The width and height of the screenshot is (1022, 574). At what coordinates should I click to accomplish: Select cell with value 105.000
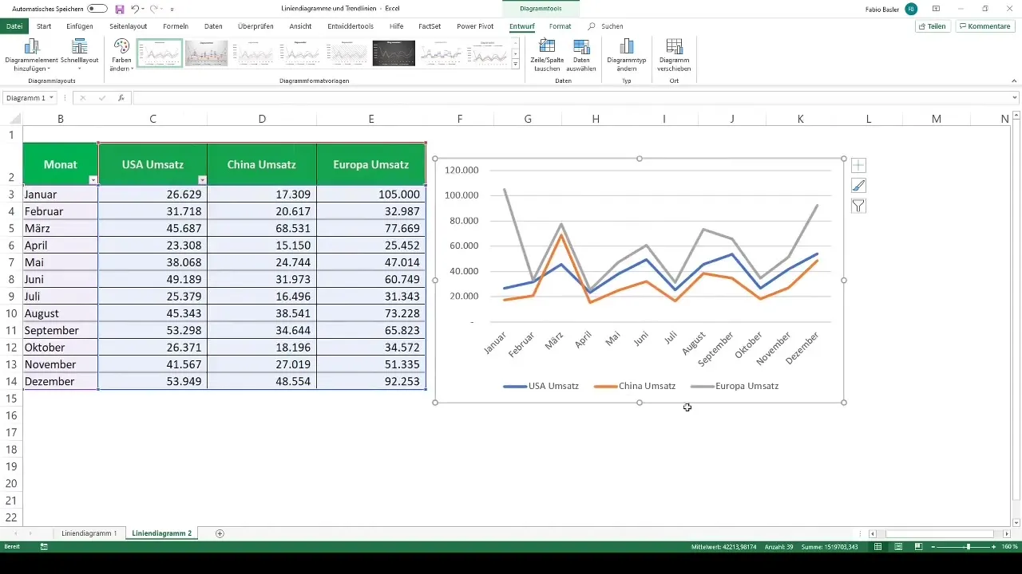371,195
